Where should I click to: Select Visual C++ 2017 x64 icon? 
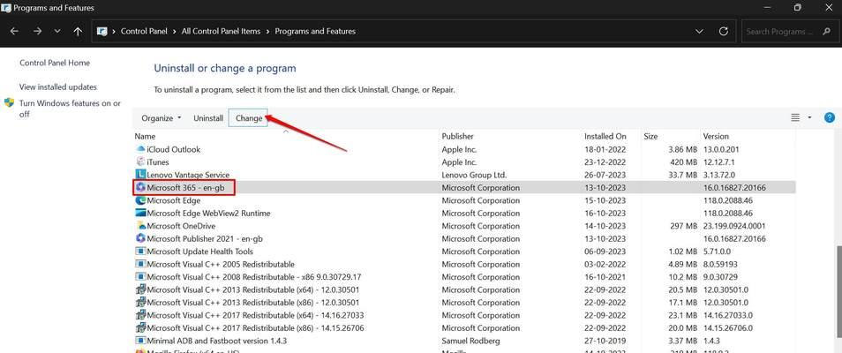140,315
